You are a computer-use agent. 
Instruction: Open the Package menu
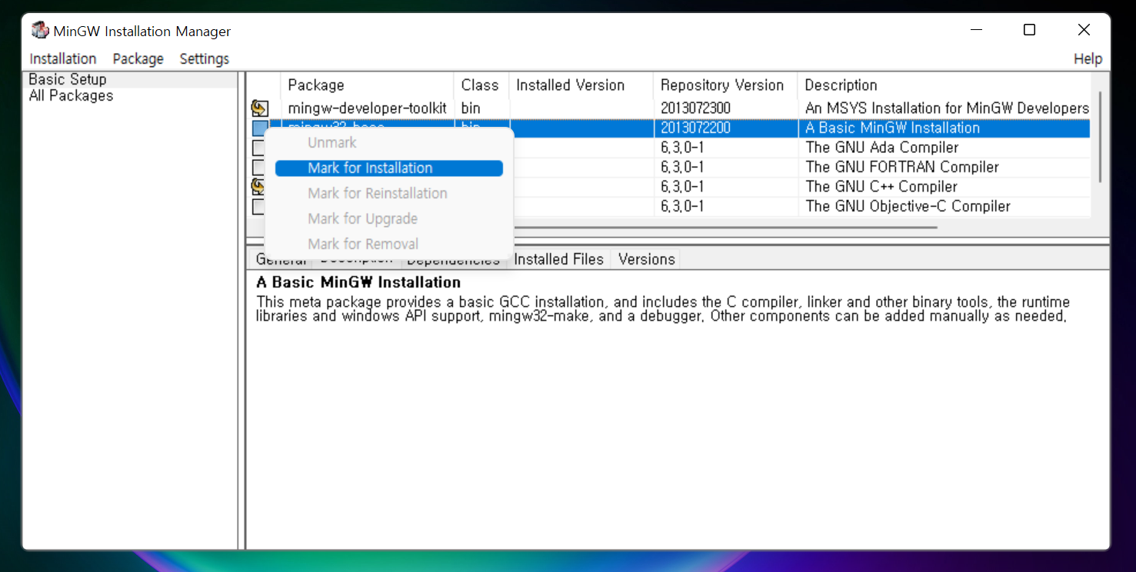(x=138, y=59)
